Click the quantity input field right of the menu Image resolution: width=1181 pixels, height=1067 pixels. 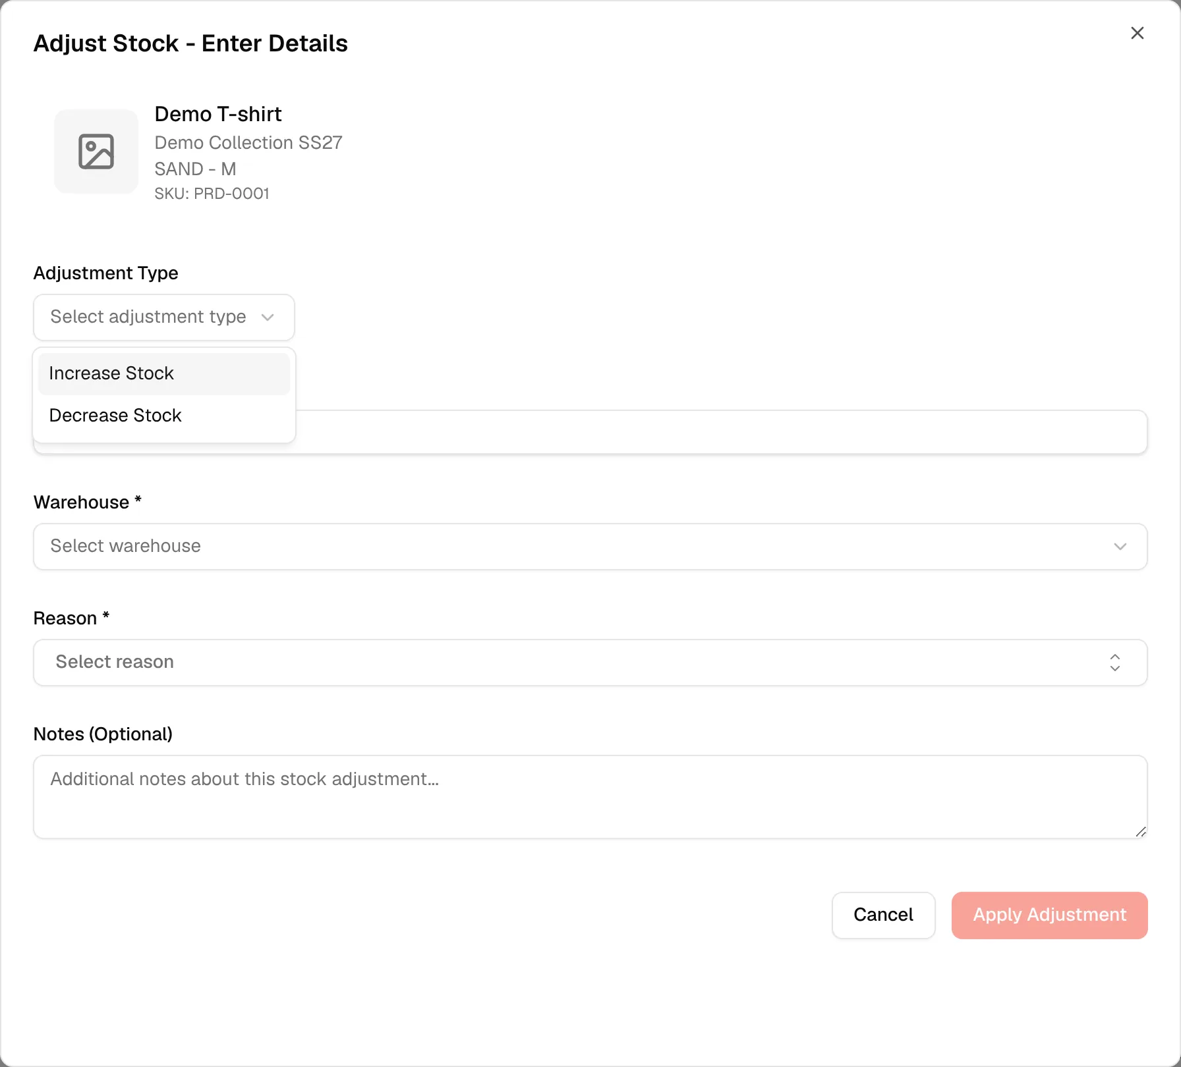tap(722, 432)
